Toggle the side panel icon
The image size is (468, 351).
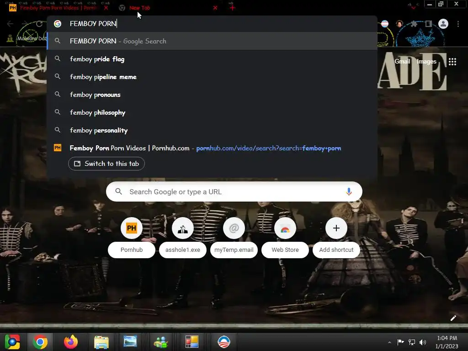[x=428, y=24]
